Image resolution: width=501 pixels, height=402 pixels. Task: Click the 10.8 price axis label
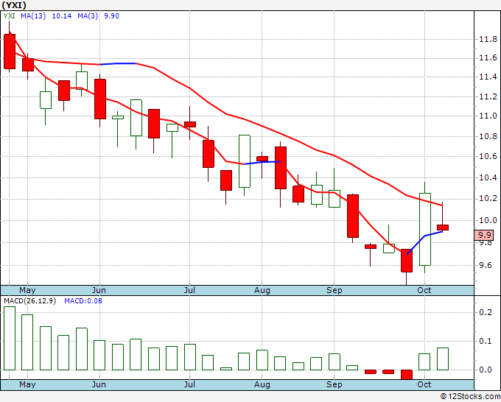click(x=488, y=136)
